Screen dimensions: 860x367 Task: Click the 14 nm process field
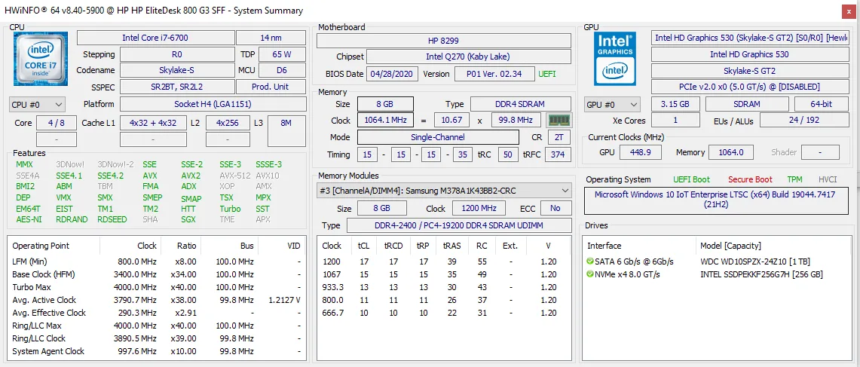pyautogui.click(x=271, y=38)
